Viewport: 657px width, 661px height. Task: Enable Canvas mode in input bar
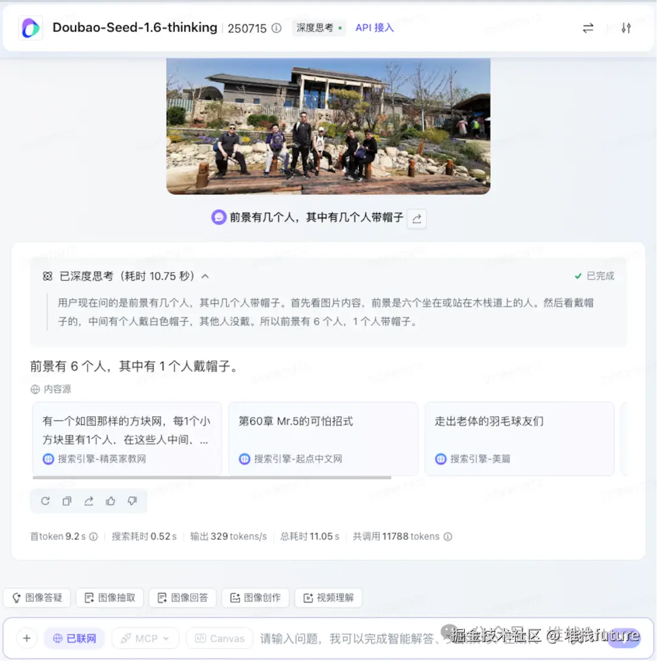(219, 638)
